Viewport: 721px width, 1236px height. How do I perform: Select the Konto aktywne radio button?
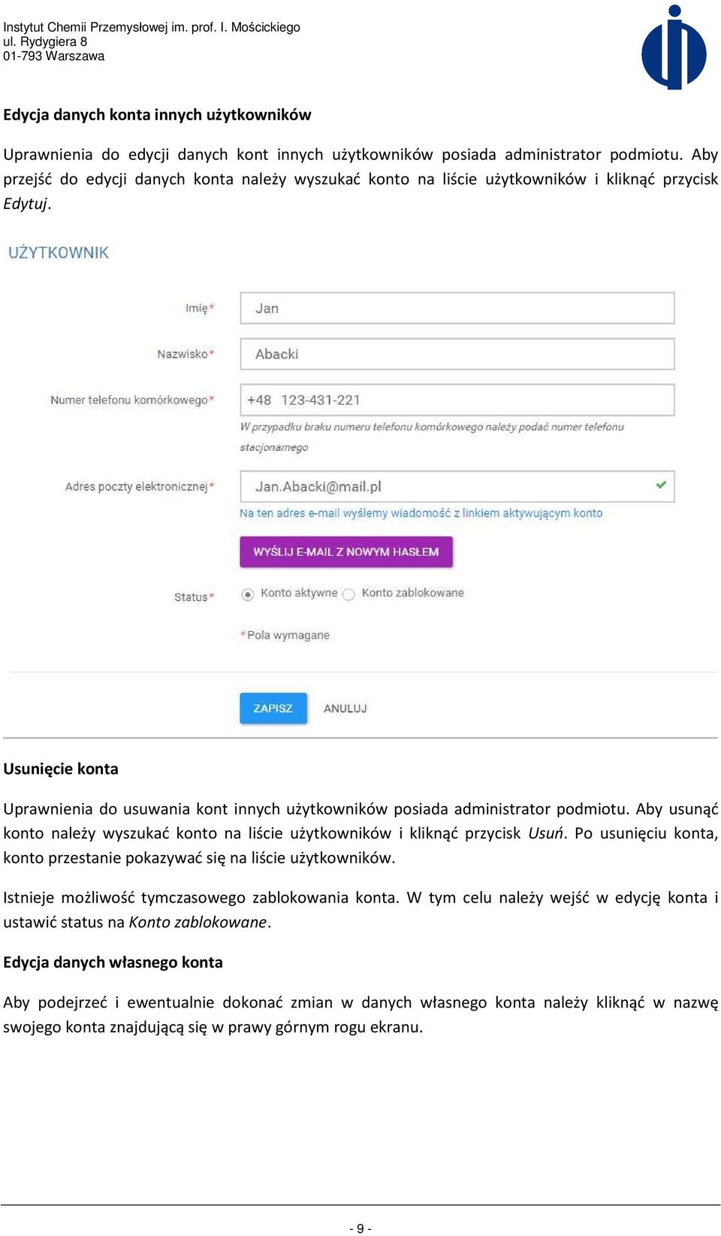pos(247,594)
